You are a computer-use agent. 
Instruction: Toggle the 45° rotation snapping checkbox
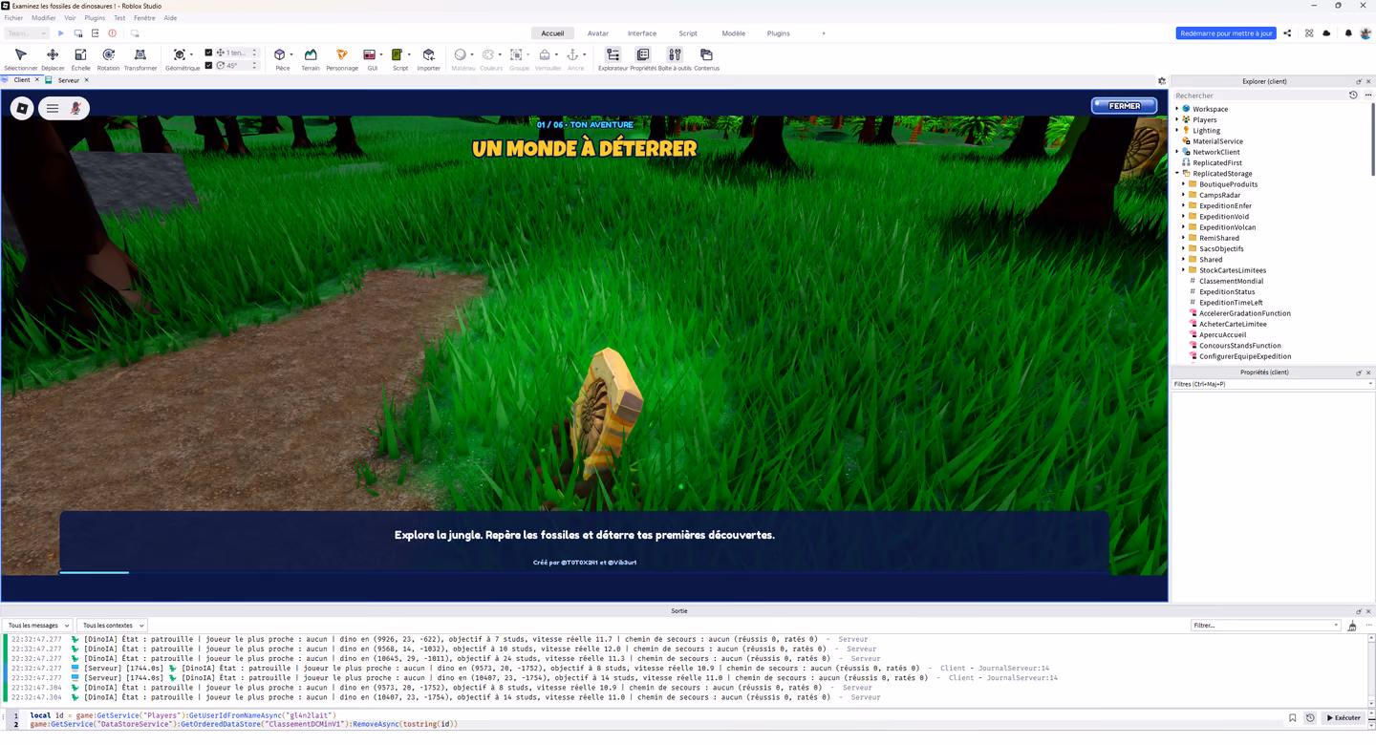(x=208, y=65)
